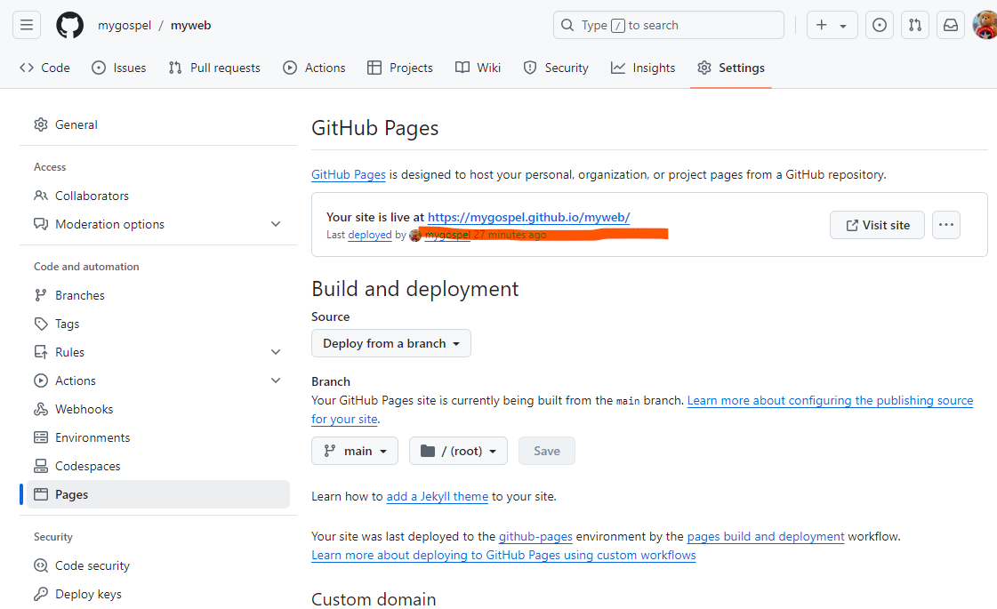Image resolution: width=997 pixels, height=609 pixels.
Task: Click the Environments server icon
Action: [41, 437]
